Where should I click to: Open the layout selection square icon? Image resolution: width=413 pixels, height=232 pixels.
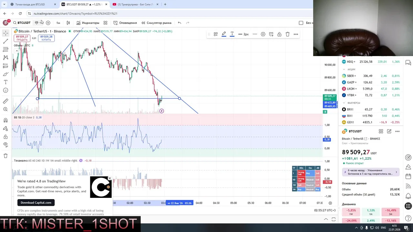(301, 23)
